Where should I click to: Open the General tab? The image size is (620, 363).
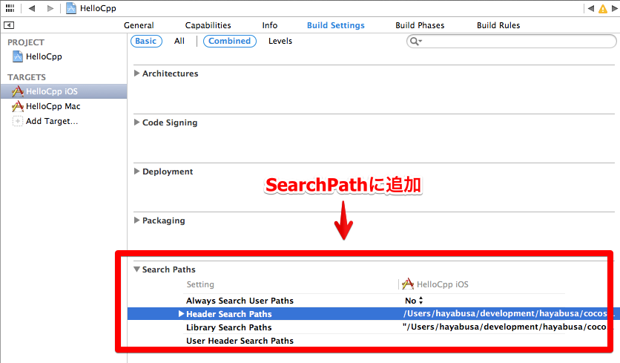point(139,25)
